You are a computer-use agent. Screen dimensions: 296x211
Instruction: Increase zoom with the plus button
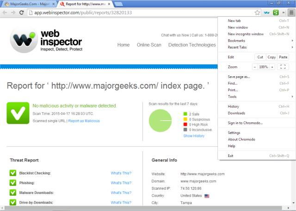coord(272,67)
